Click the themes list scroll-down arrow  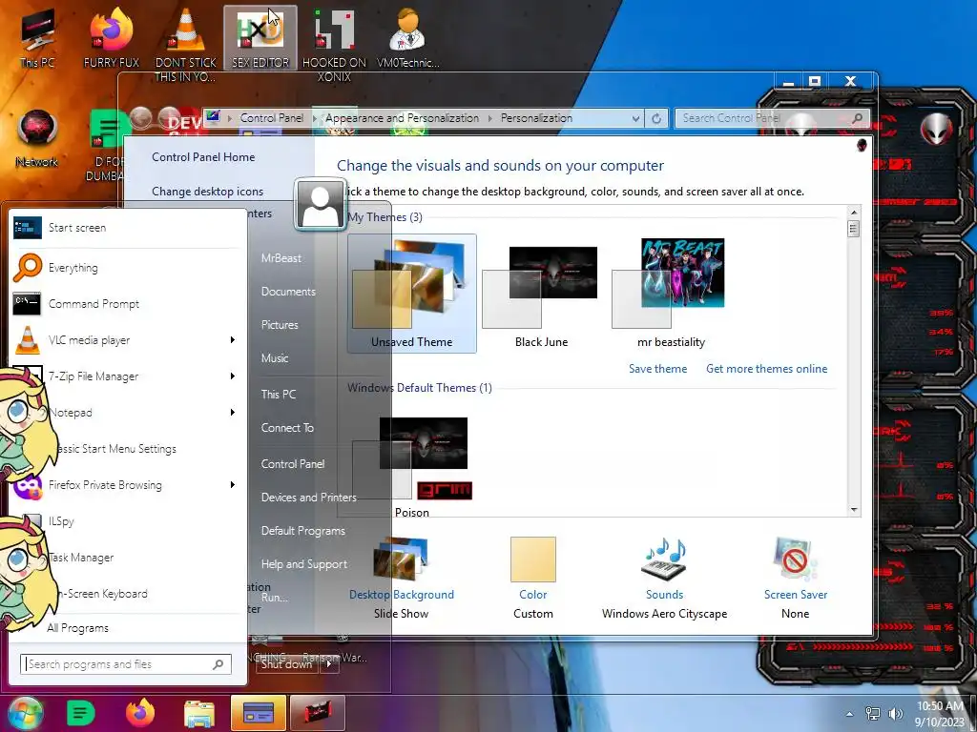(x=854, y=510)
